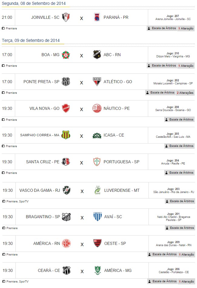The image size is (197, 288).
Task: Click the Oeste club crest
Action: coord(97,243)
